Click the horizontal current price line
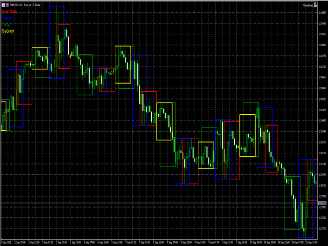The height and width of the screenshot is (246, 328). [x=159, y=203]
